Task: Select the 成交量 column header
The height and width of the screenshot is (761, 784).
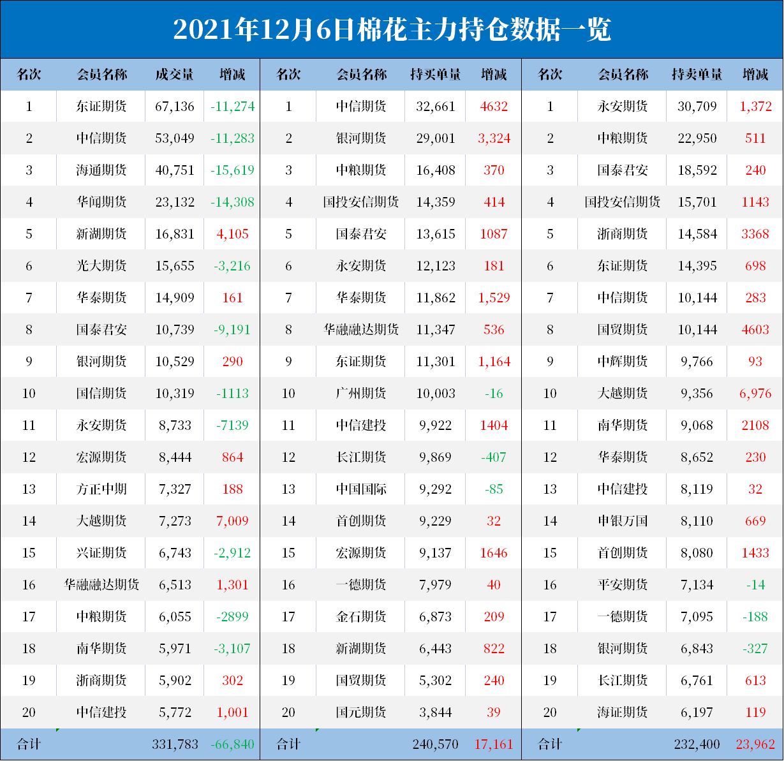Action: click(x=175, y=75)
